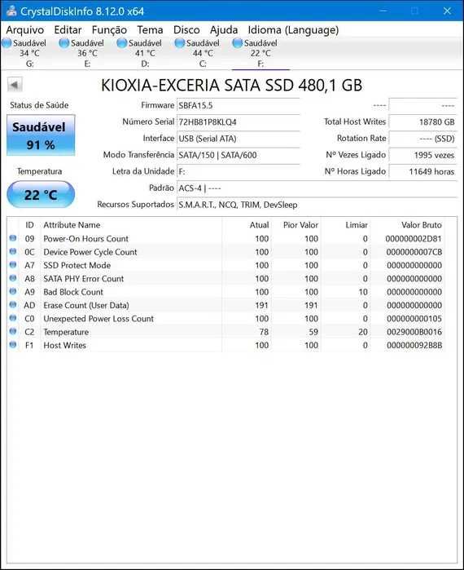This screenshot has width=464, height=570.
Task: Click the KIOXIA-EXCERIA SATA SSD 480,1 GB title
Action: click(x=231, y=86)
